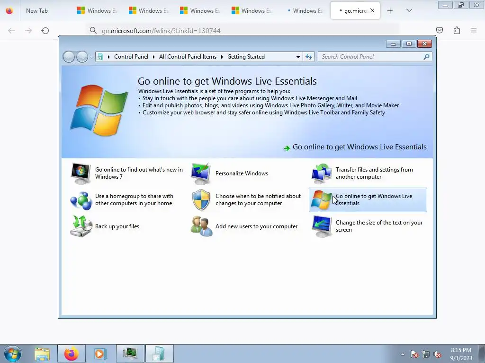
Task: Open Windows Media Player from taskbar
Action: point(100,354)
